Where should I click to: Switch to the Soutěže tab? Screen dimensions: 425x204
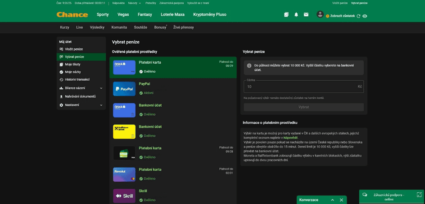click(x=140, y=27)
